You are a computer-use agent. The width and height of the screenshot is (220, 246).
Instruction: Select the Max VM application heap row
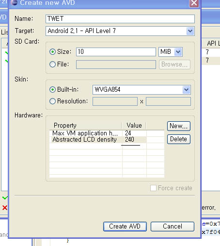point(107,133)
